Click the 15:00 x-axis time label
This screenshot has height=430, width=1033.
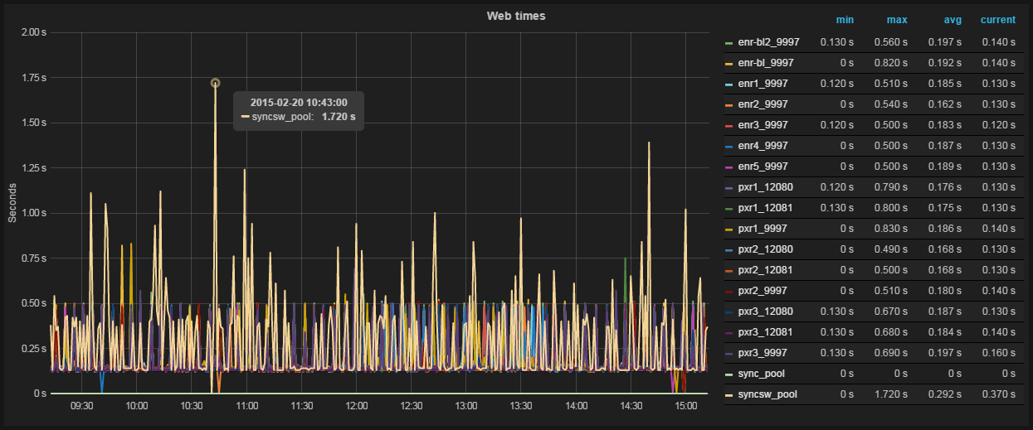pos(686,406)
